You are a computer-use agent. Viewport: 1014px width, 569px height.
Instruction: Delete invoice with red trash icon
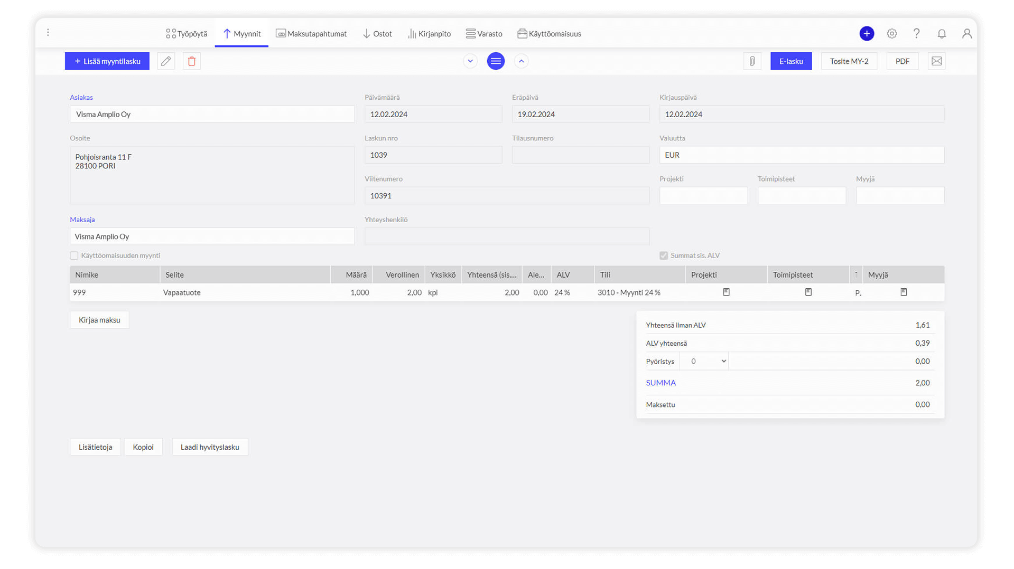(x=192, y=61)
